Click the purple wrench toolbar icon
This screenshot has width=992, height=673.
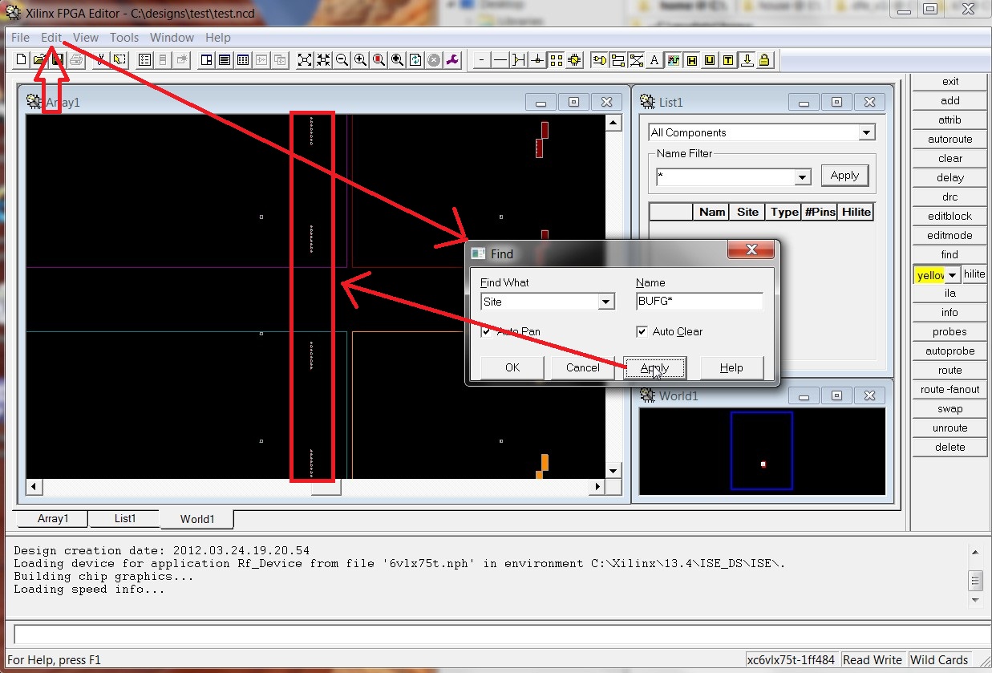[x=453, y=59]
